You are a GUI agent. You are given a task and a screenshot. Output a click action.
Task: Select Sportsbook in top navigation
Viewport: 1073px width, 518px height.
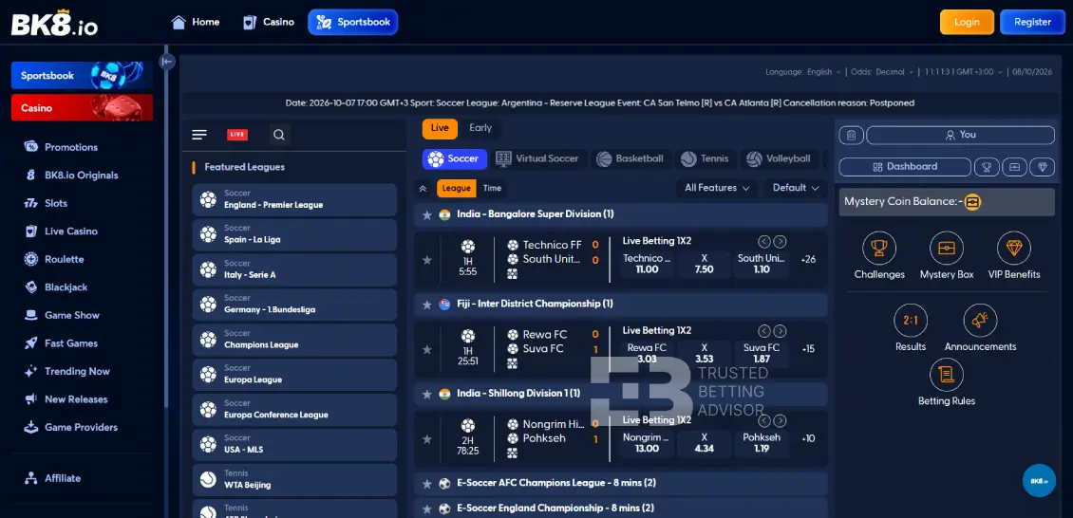coord(353,22)
